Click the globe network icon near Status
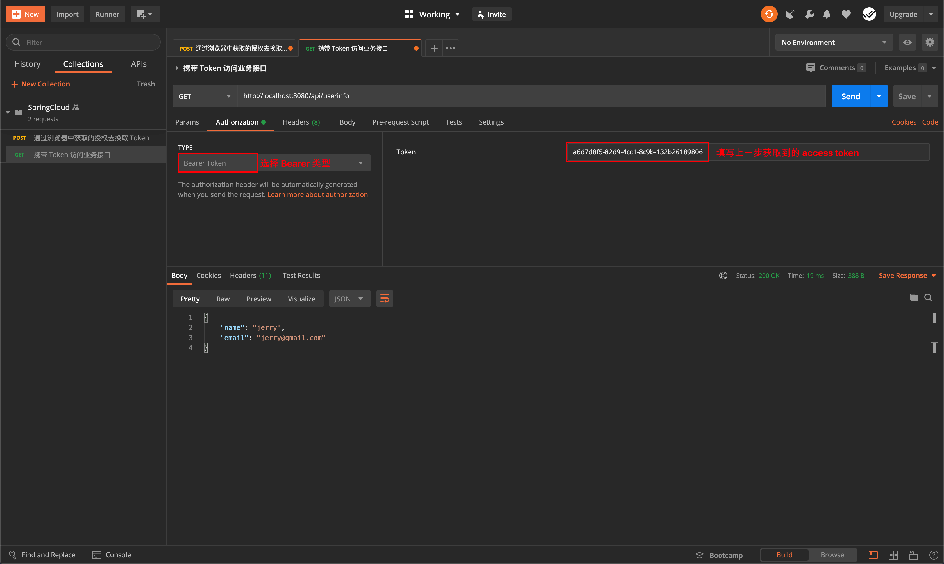Viewport: 944px width, 564px height. click(723, 276)
